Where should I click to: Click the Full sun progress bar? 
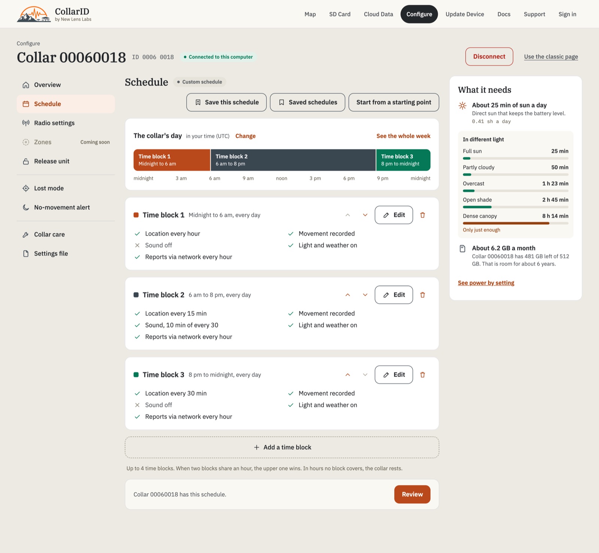[x=516, y=158]
